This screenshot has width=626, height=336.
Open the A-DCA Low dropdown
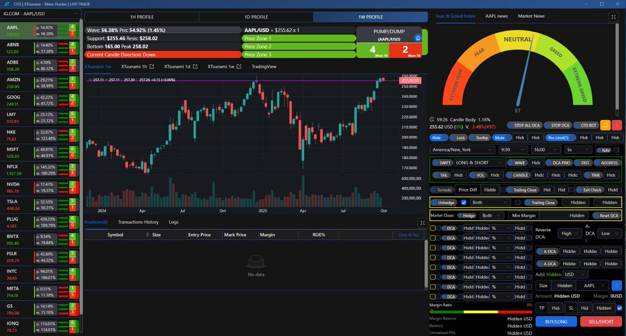pyautogui.click(x=610, y=233)
